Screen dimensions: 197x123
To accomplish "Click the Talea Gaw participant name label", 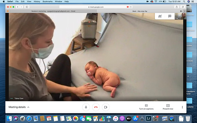I will pos(19,99).
